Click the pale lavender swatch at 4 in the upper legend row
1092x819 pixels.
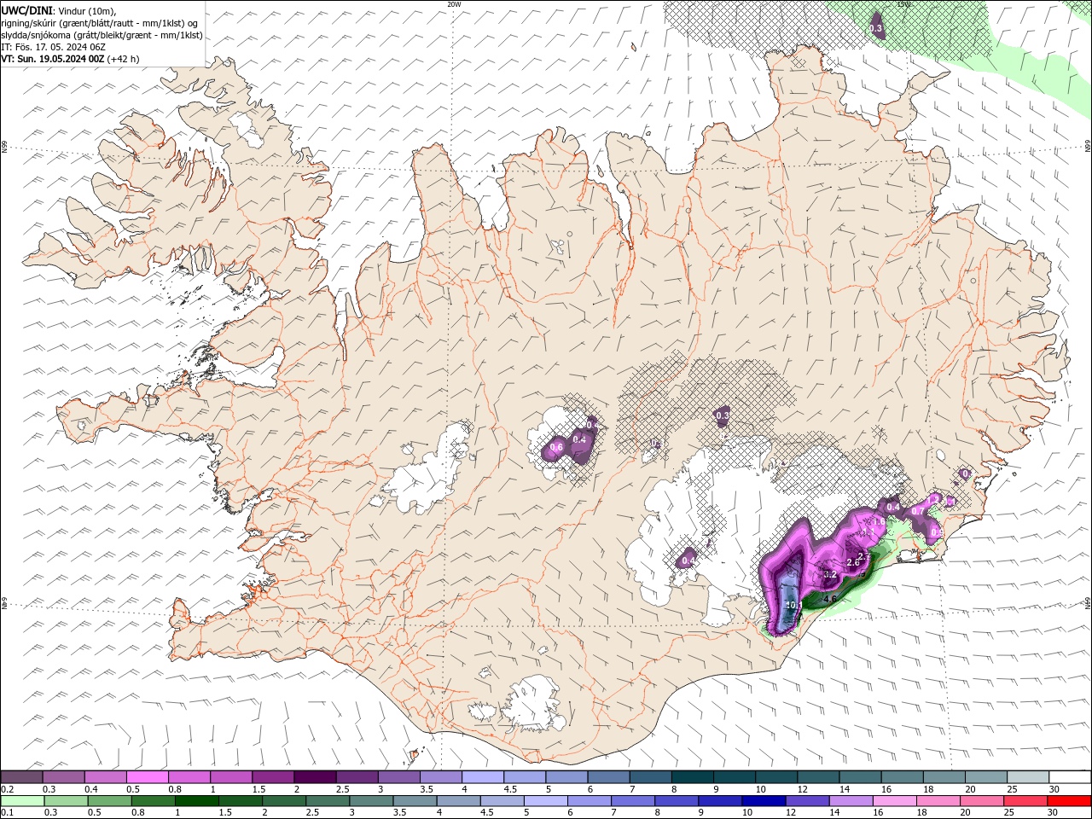[x=483, y=777]
